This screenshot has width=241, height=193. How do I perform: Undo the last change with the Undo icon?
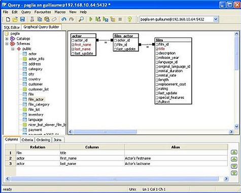click(64, 19)
